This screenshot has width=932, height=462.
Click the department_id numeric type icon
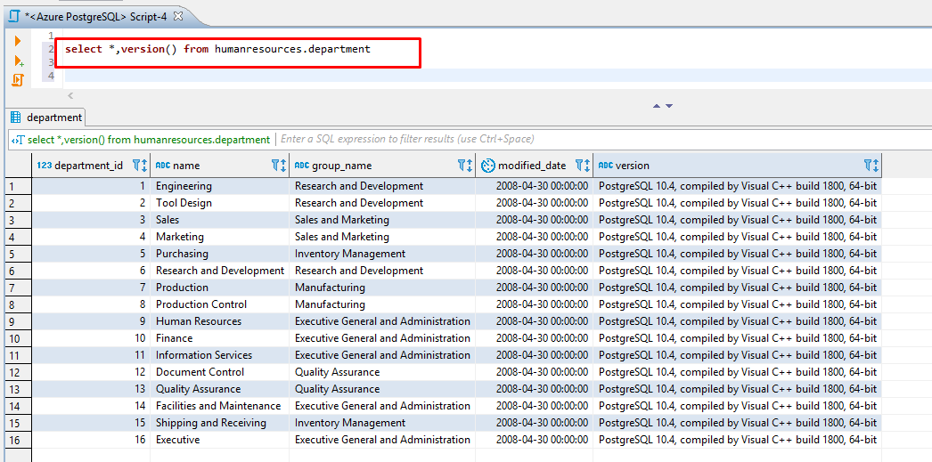coord(44,166)
